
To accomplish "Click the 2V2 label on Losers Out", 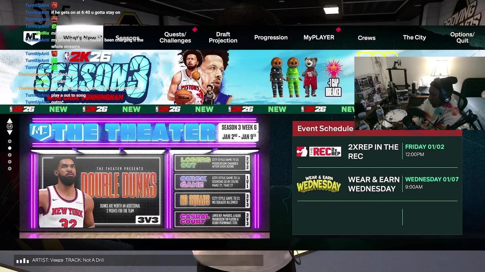I will 247,163.
